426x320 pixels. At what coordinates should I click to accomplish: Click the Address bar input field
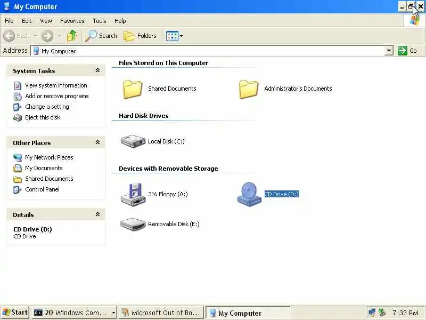pyautogui.click(x=208, y=51)
